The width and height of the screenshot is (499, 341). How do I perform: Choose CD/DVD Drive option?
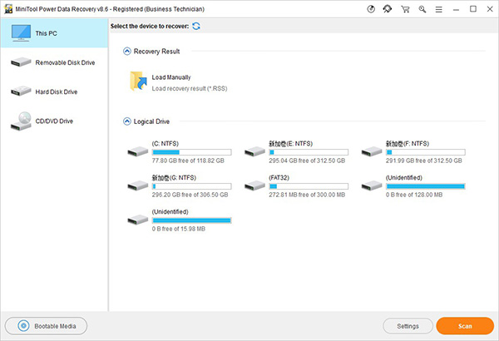[54, 121]
